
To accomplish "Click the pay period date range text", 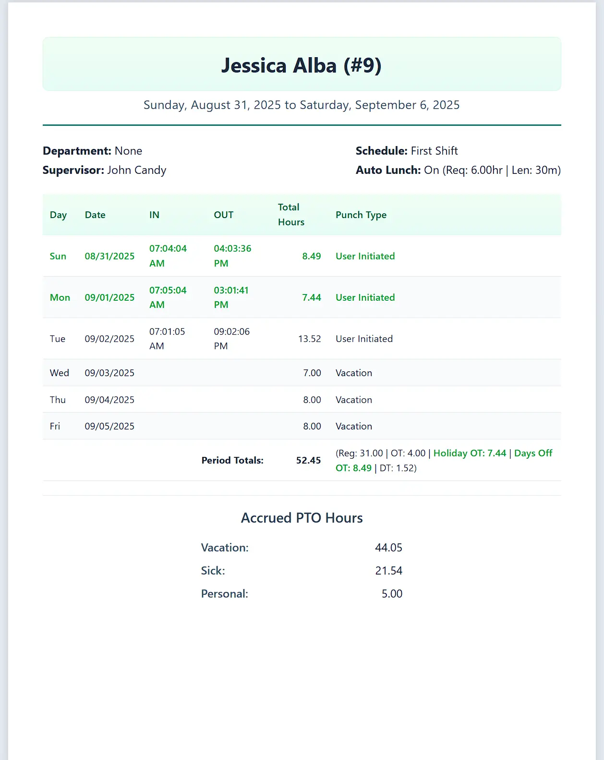I will tap(302, 105).
